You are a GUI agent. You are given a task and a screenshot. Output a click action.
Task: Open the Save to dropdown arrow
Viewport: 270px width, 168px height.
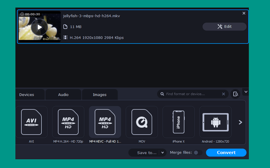[x=162, y=153]
